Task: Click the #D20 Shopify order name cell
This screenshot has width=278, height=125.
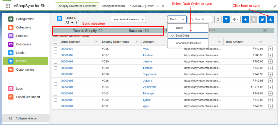Action: coord(105,61)
